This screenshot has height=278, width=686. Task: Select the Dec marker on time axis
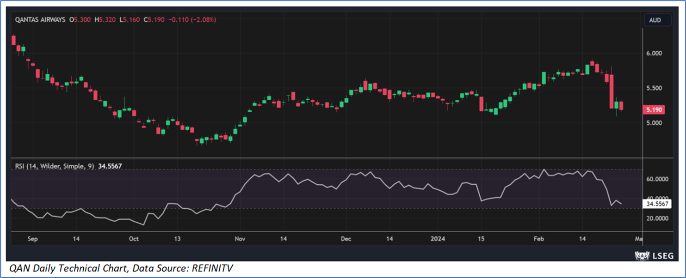click(346, 239)
